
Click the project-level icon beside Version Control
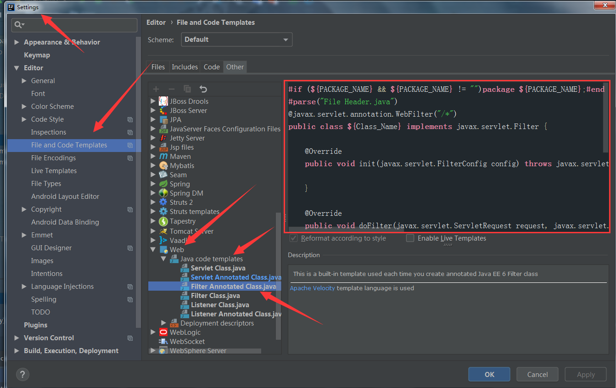pyautogui.click(x=130, y=338)
